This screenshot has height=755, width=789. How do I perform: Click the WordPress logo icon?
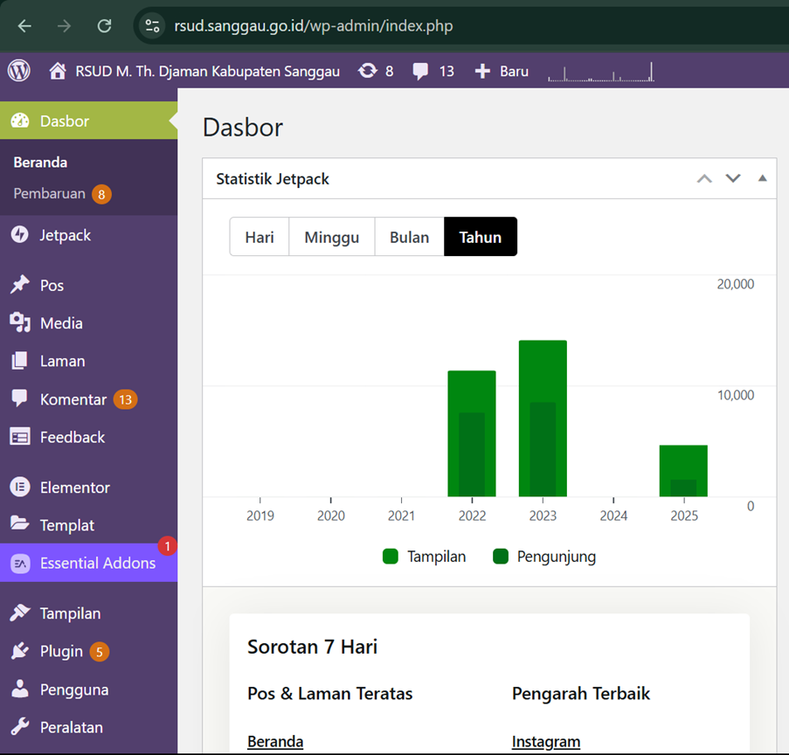[18, 71]
